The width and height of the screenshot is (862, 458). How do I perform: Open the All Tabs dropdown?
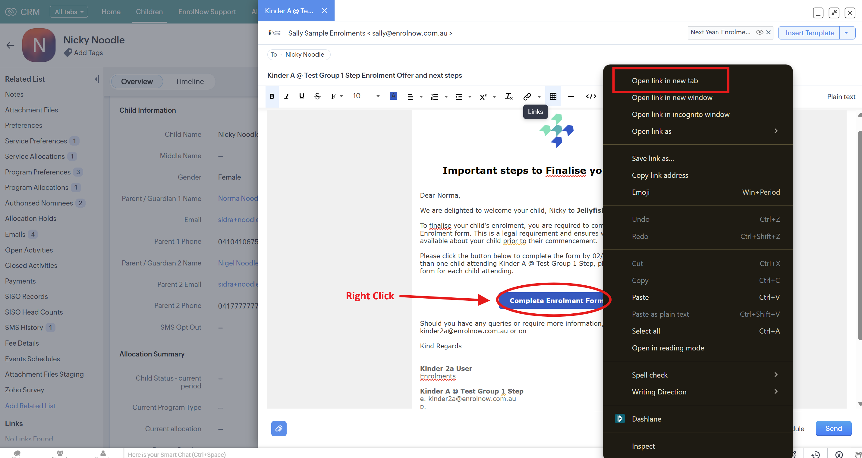[69, 12]
